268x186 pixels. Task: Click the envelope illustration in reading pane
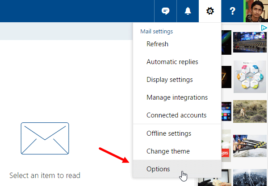point(45,138)
